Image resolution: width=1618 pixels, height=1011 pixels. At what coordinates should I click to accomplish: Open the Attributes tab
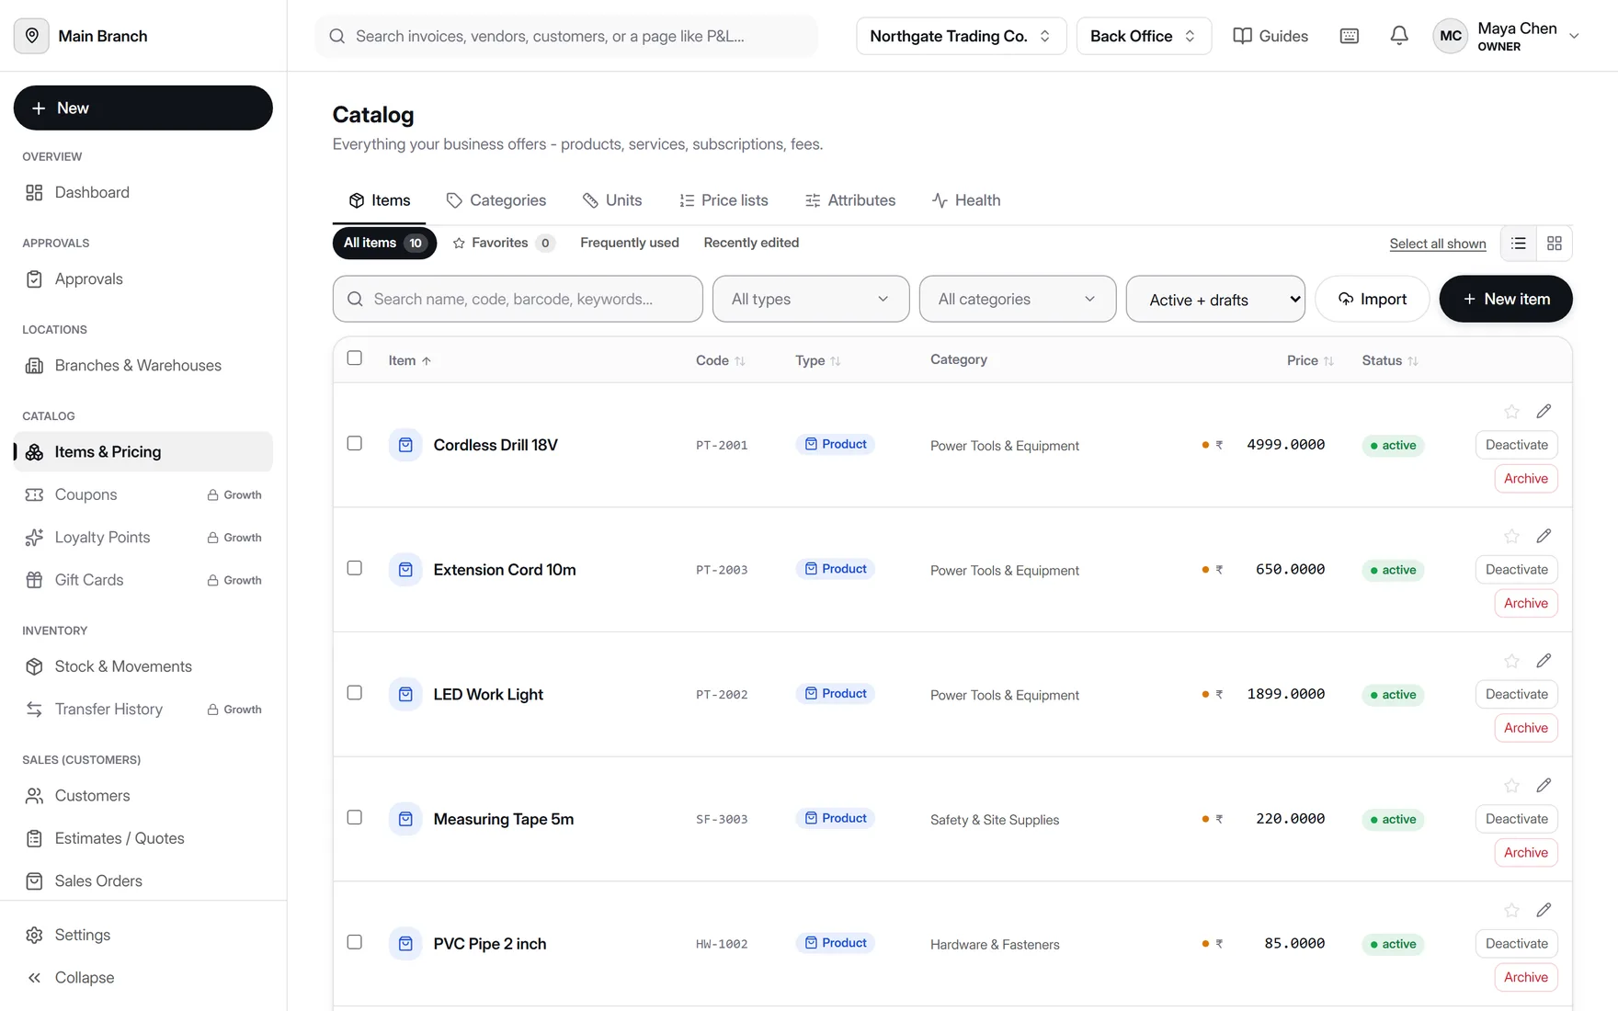pos(850,200)
